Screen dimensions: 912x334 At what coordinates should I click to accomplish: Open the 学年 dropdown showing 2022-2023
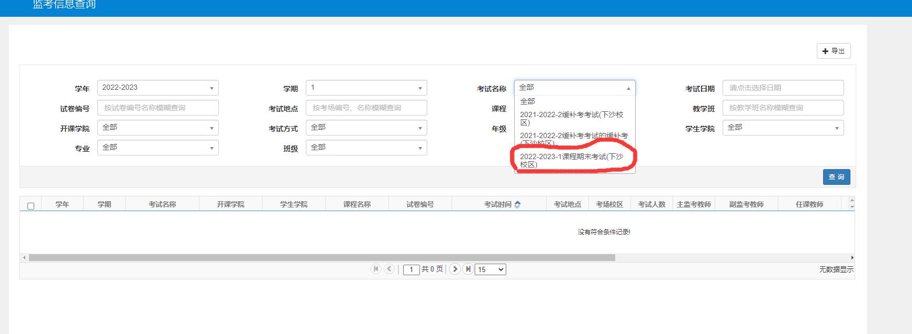(x=158, y=88)
